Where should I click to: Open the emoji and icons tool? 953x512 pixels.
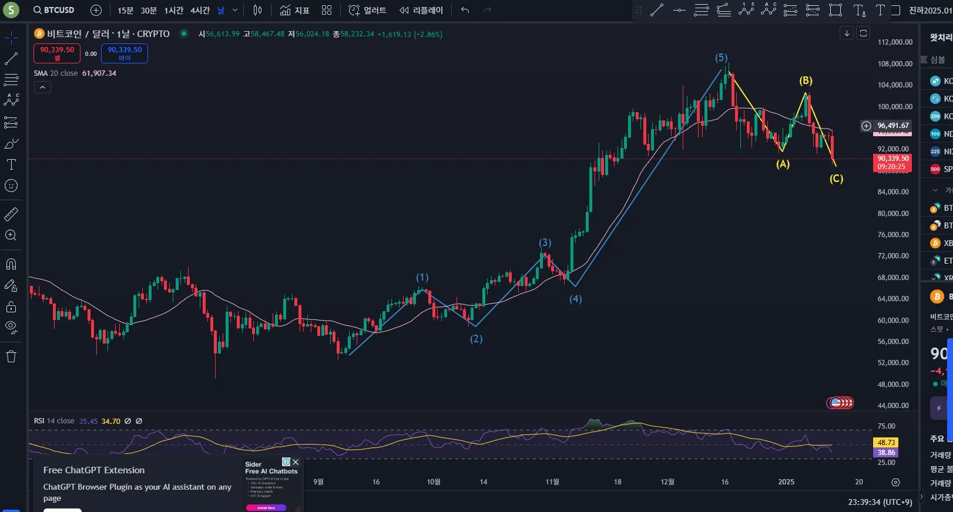[x=11, y=186]
